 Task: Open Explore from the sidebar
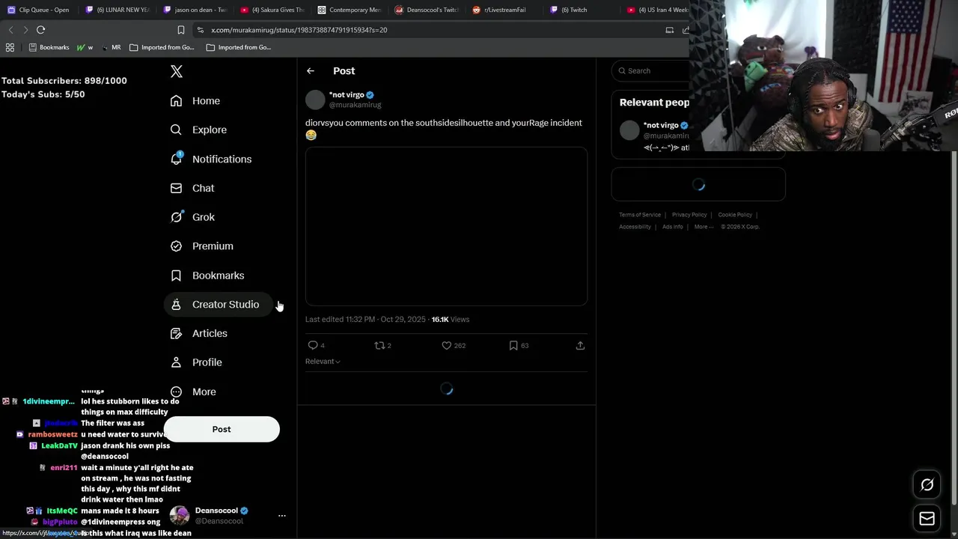click(x=198, y=130)
